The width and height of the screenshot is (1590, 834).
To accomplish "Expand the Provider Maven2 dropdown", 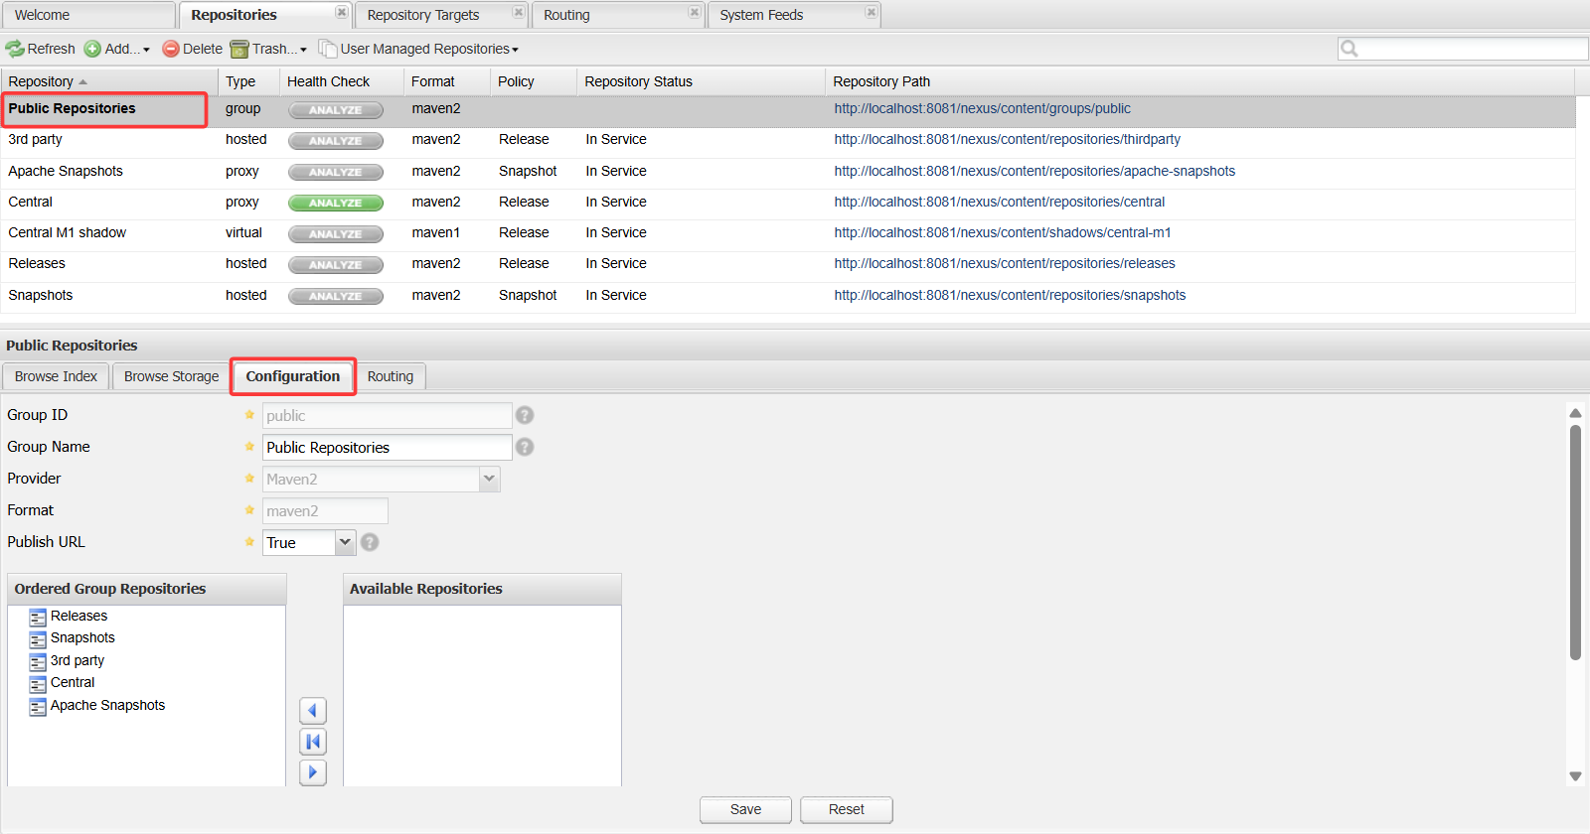I will [489, 480].
